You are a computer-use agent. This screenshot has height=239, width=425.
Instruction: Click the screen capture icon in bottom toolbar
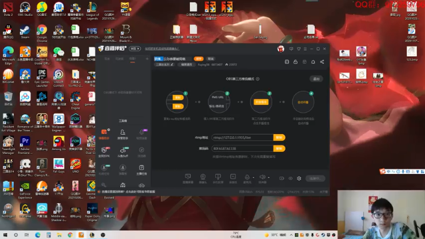click(x=188, y=179)
